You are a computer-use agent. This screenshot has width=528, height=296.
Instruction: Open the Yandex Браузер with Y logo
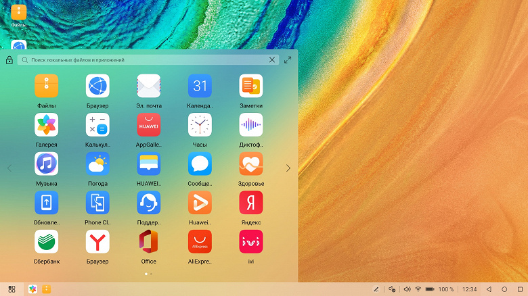tap(97, 241)
